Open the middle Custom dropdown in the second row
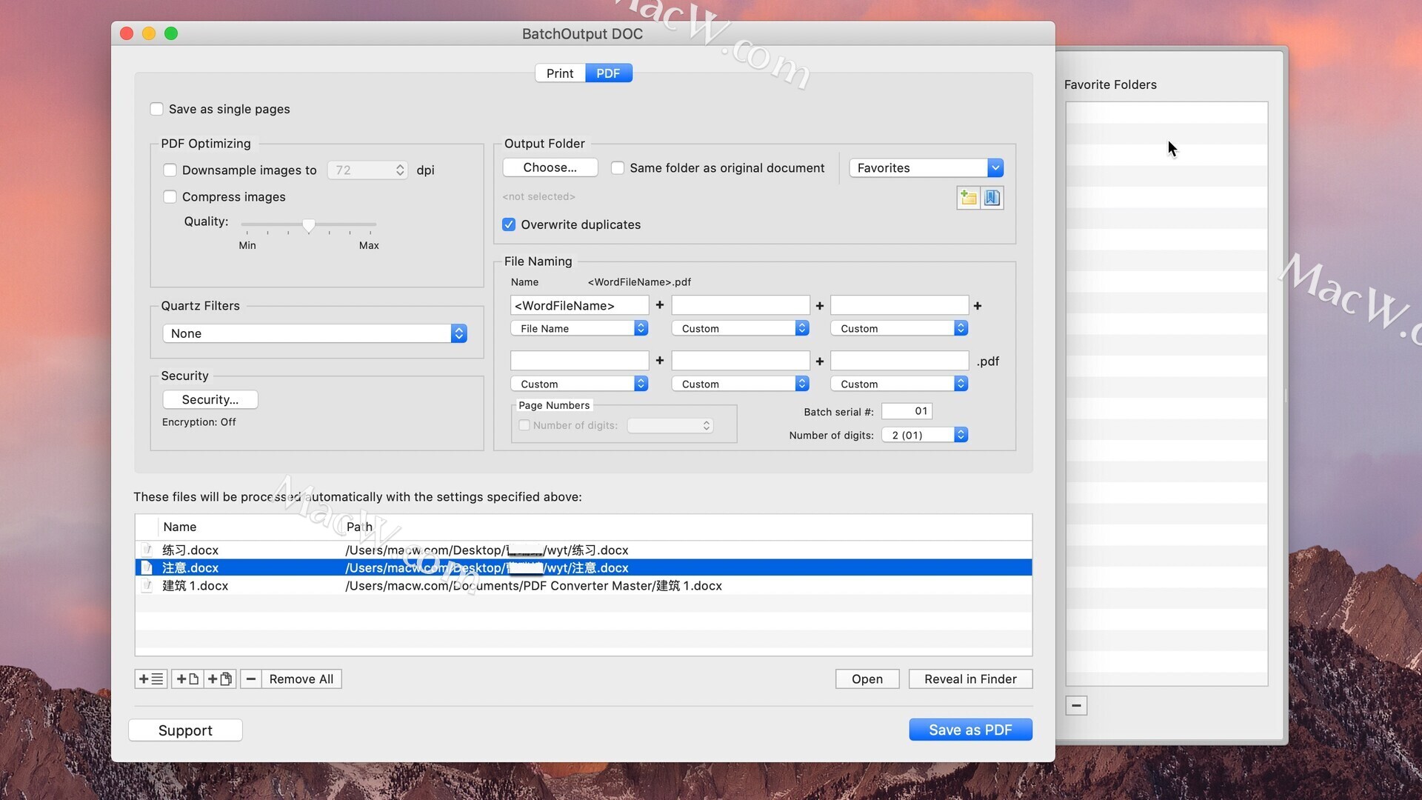This screenshot has width=1422, height=800. pyautogui.click(x=740, y=384)
